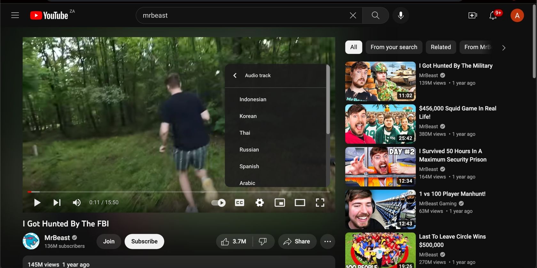Click the audio track menu scrollbar
The height and width of the screenshot is (268, 537).
tap(328, 100)
